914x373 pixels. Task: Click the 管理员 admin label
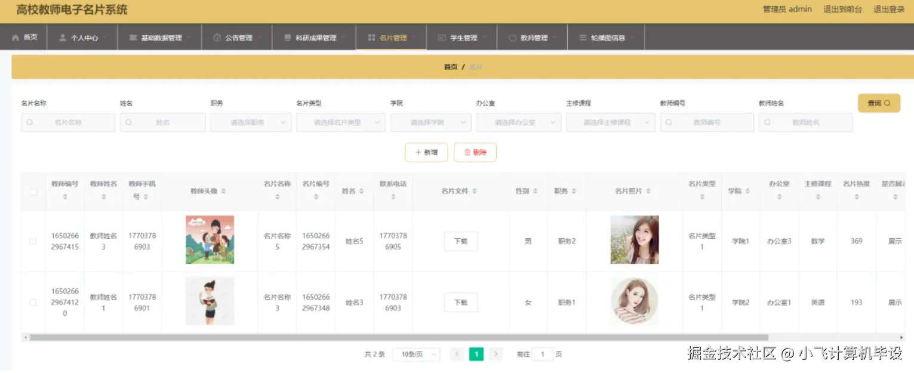coord(787,9)
